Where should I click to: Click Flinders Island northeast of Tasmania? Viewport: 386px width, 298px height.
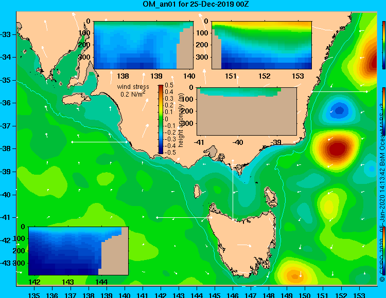271,197
